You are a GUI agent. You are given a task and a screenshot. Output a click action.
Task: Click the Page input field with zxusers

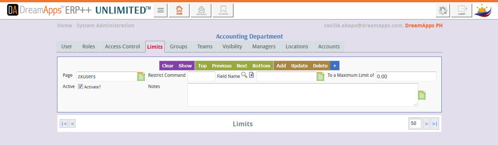coord(107,76)
